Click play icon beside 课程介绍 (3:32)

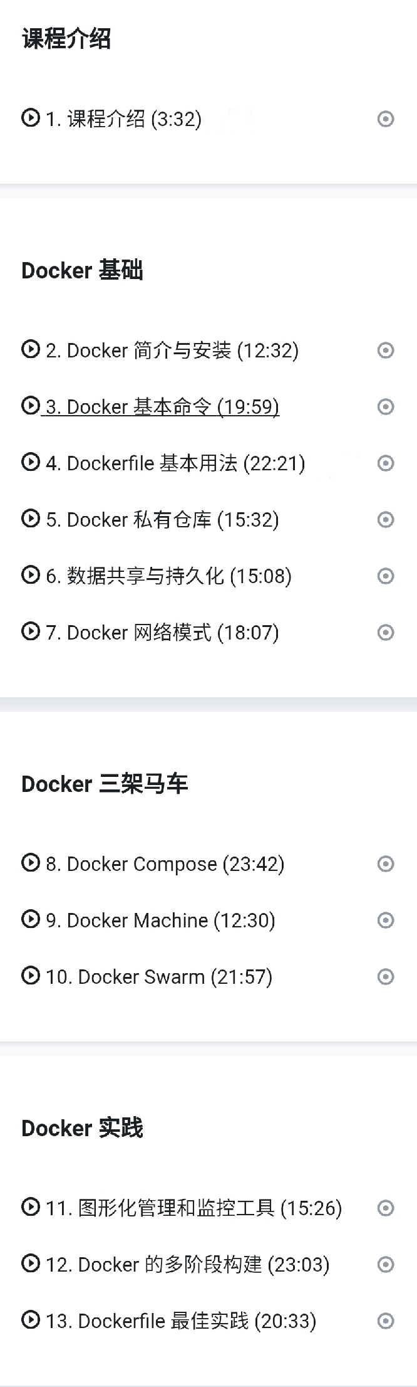[x=30, y=118]
